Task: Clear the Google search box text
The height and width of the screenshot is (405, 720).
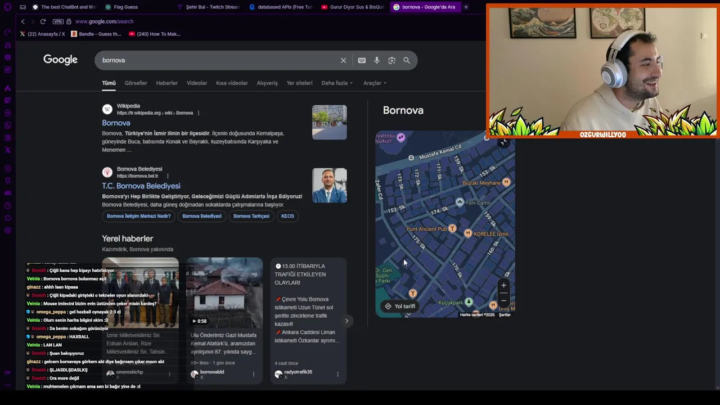Action: tap(343, 60)
